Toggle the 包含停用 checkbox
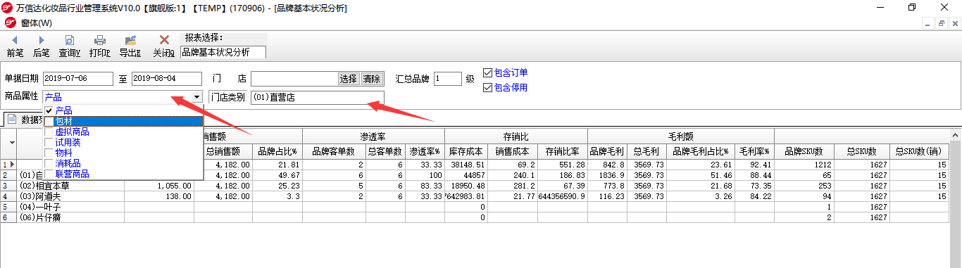This screenshot has height=268, width=962. tap(488, 88)
